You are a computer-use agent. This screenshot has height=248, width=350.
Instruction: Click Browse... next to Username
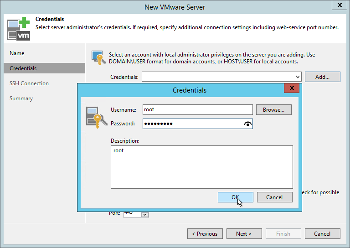[x=273, y=110]
